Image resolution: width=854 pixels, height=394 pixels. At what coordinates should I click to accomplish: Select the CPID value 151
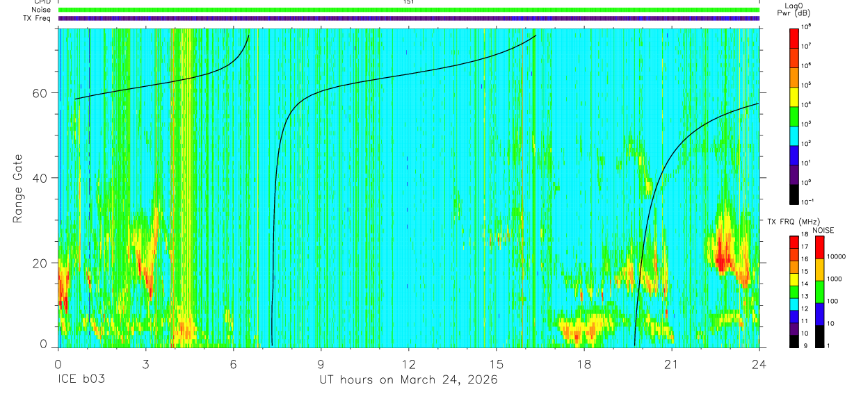click(409, 2)
